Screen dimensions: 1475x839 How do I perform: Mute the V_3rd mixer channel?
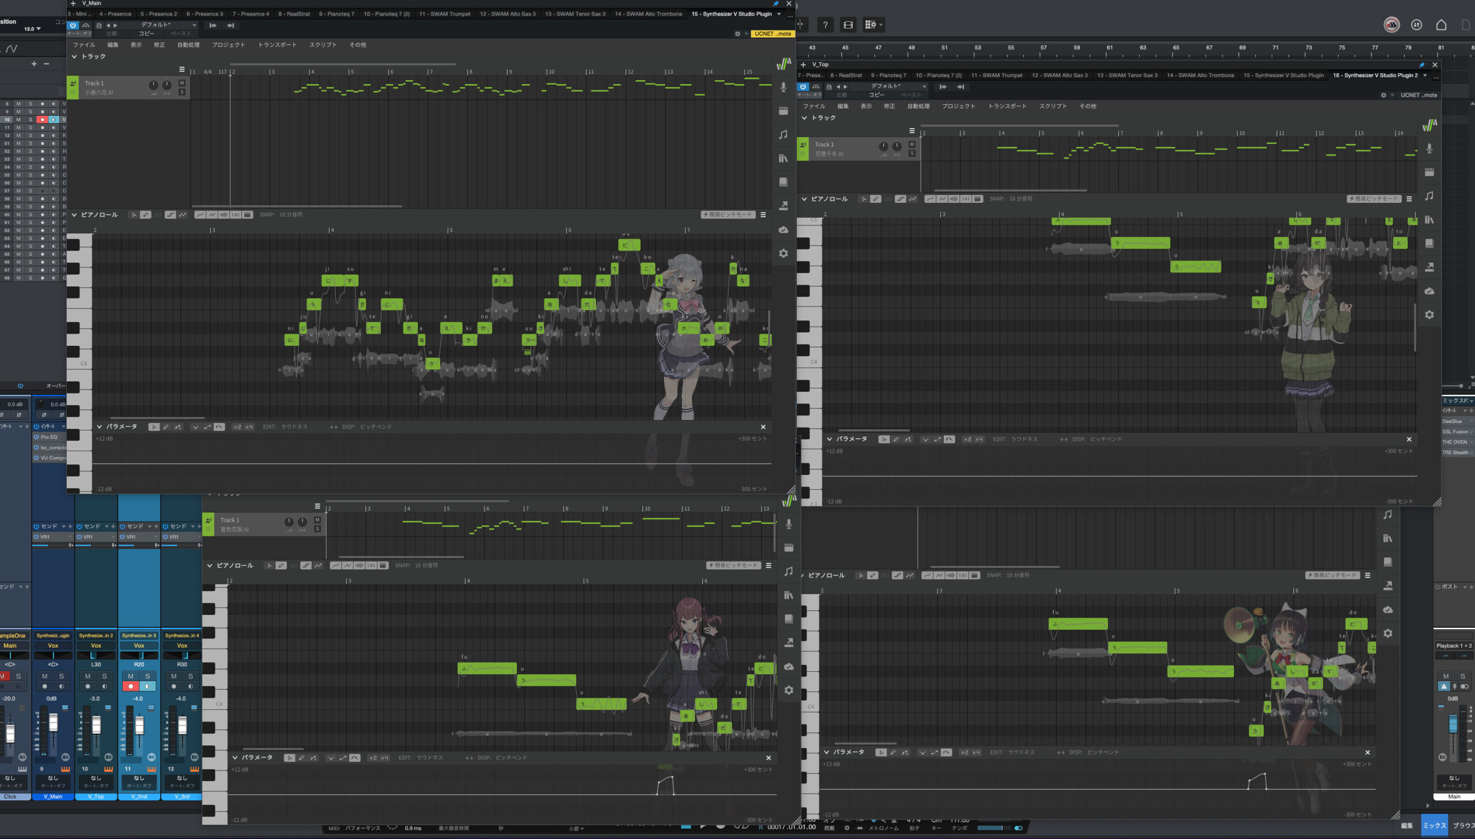174,677
